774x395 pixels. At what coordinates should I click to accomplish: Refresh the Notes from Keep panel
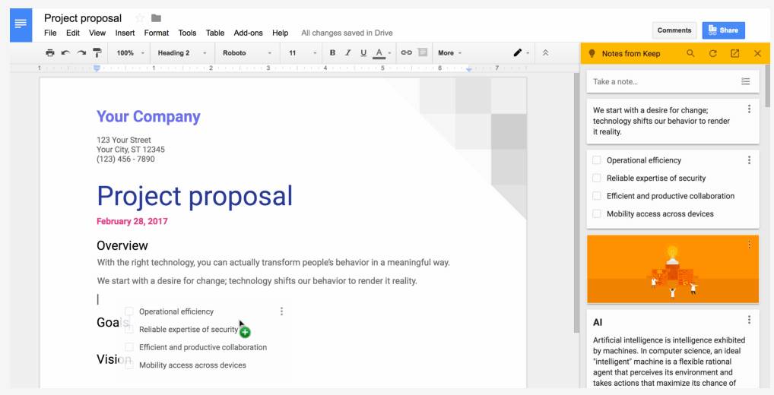[712, 53]
